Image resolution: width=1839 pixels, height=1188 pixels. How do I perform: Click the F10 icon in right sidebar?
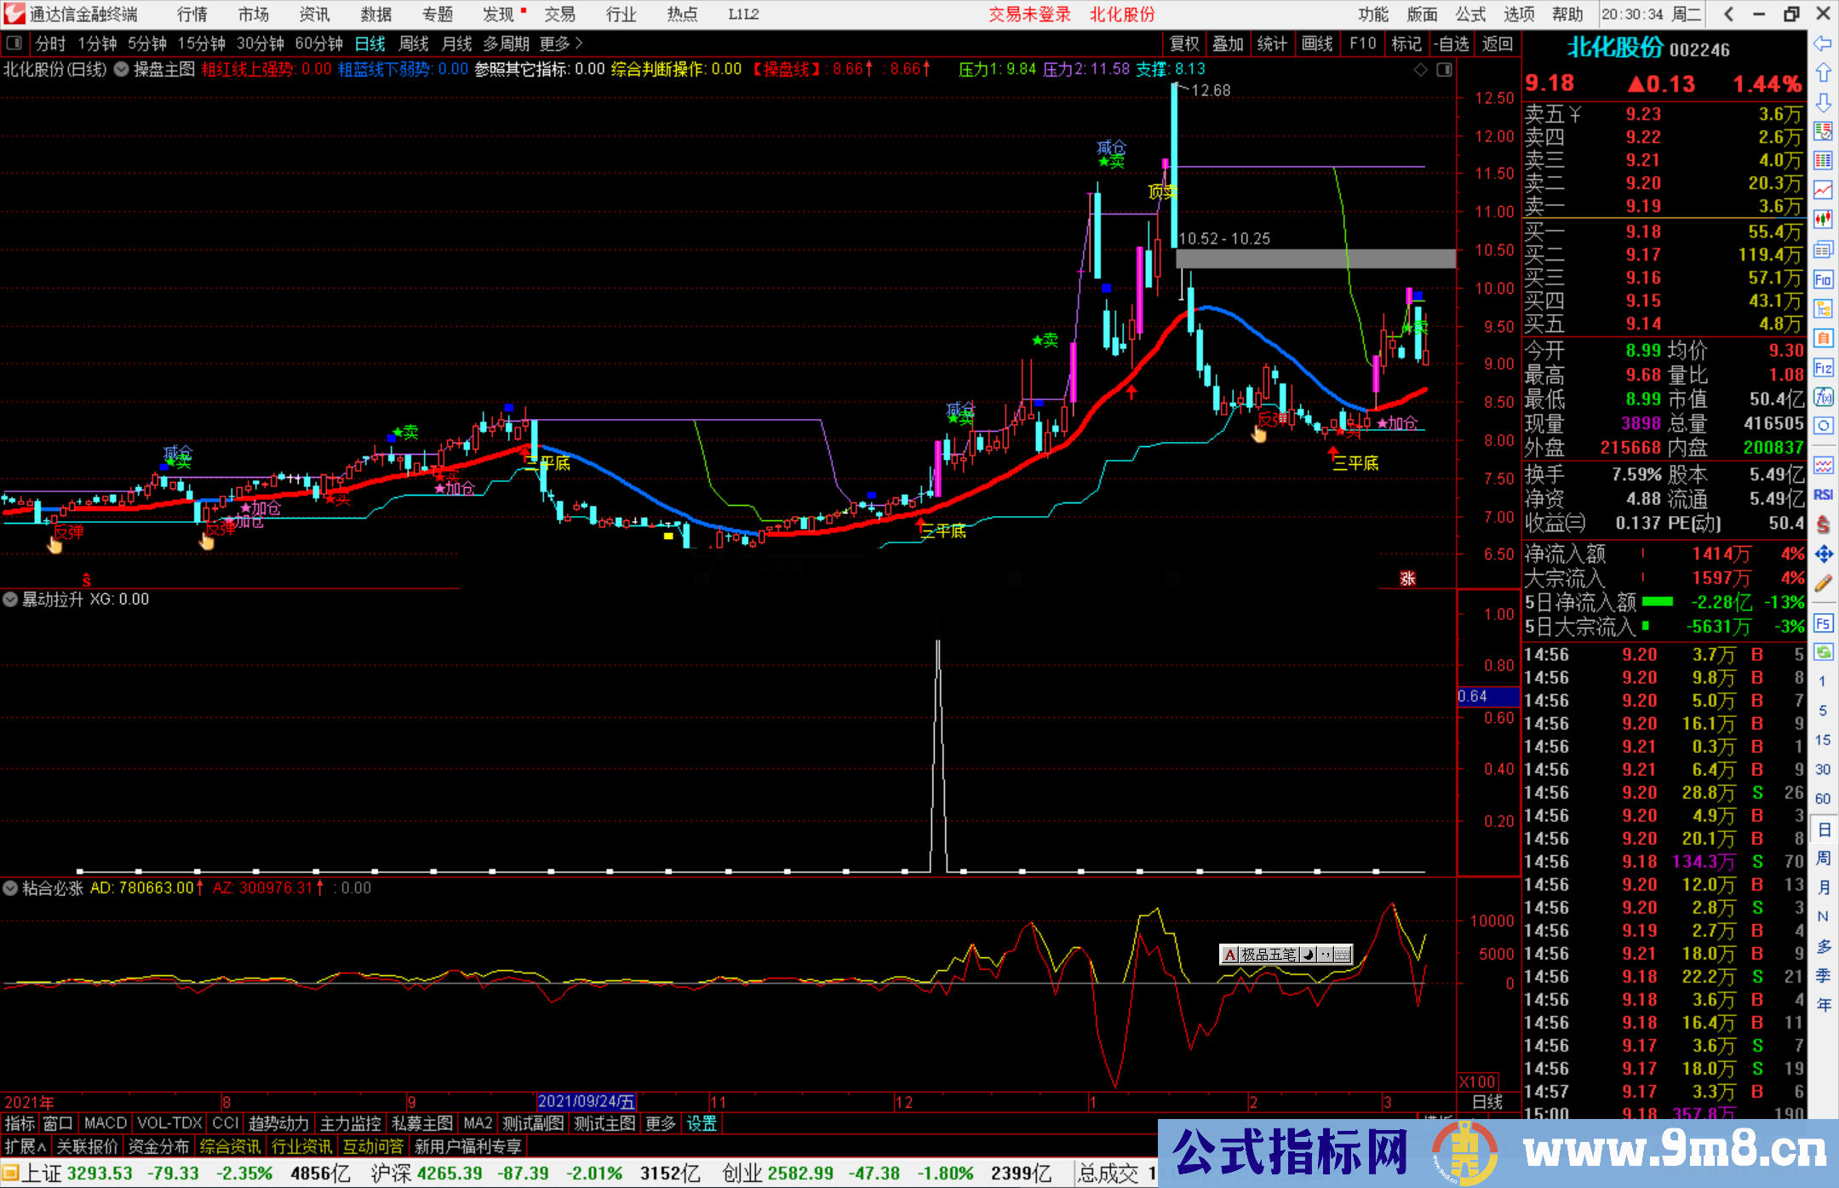click(1823, 280)
